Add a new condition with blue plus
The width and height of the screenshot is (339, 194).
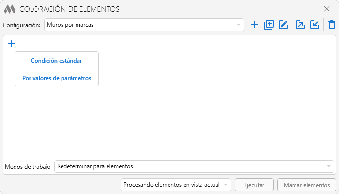[12, 43]
